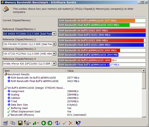Click the red X cancel icon
149x127 pixels.
[71, 123]
